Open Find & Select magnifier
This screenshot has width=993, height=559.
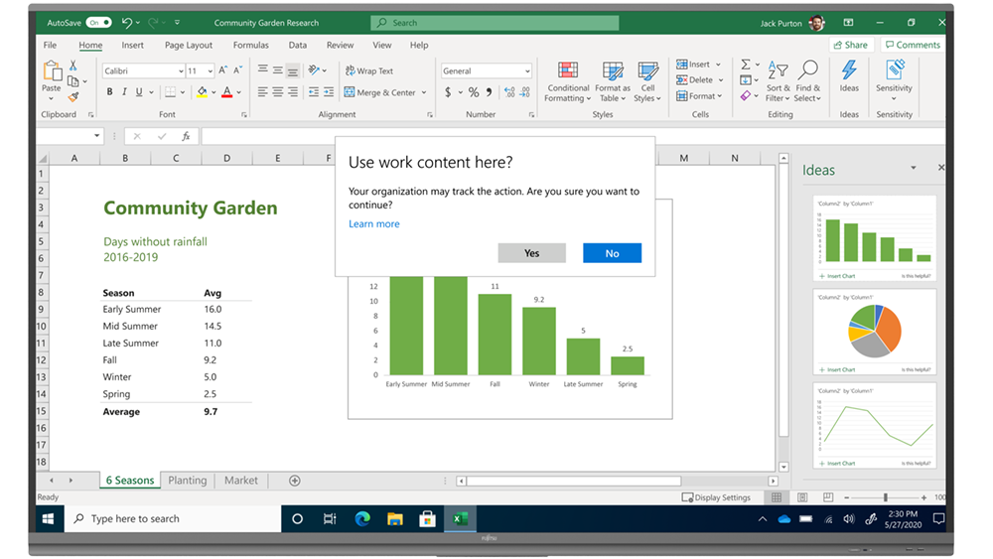(x=807, y=81)
